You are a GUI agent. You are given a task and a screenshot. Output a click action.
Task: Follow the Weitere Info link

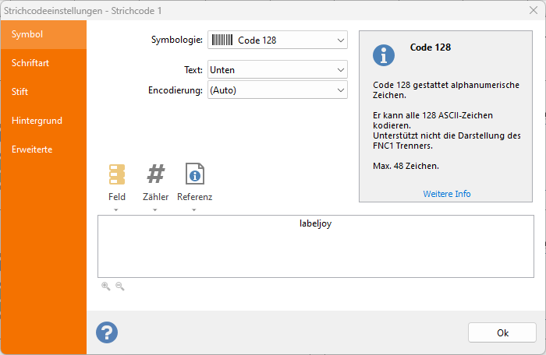click(447, 194)
